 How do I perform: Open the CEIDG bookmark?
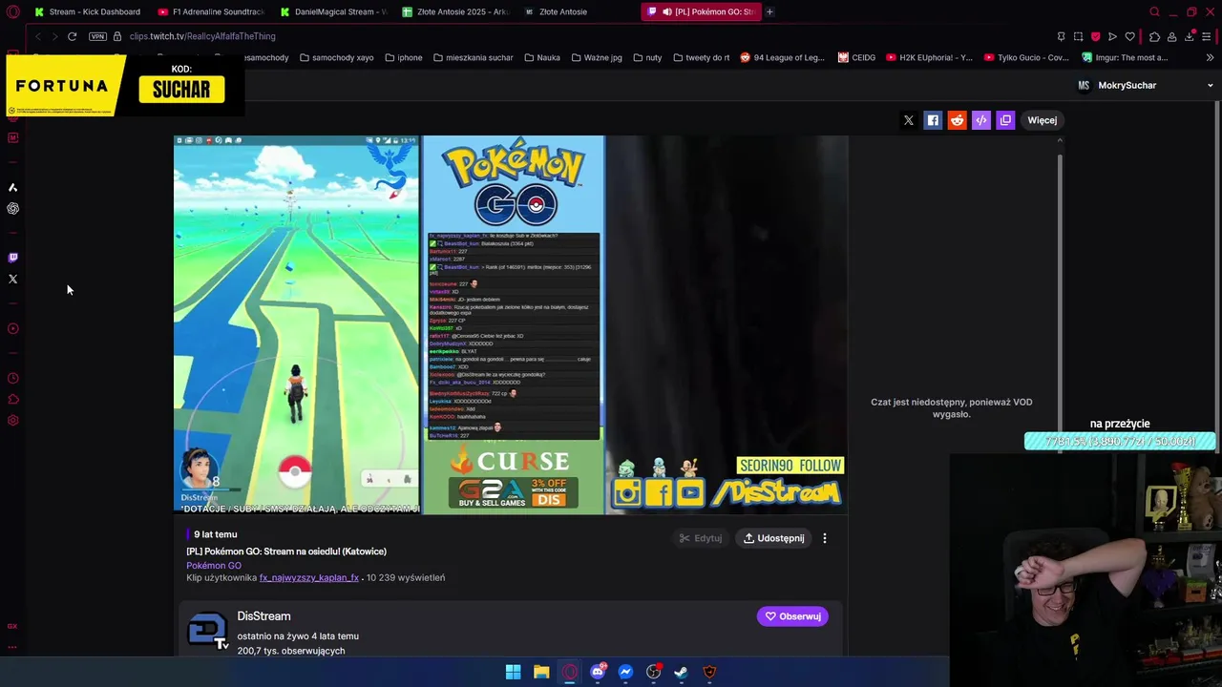click(x=856, y=57)
